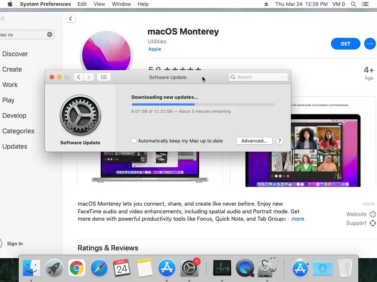377x282 pixels.
Task: Open Trash in the Dock
Action: click(345, 268)
